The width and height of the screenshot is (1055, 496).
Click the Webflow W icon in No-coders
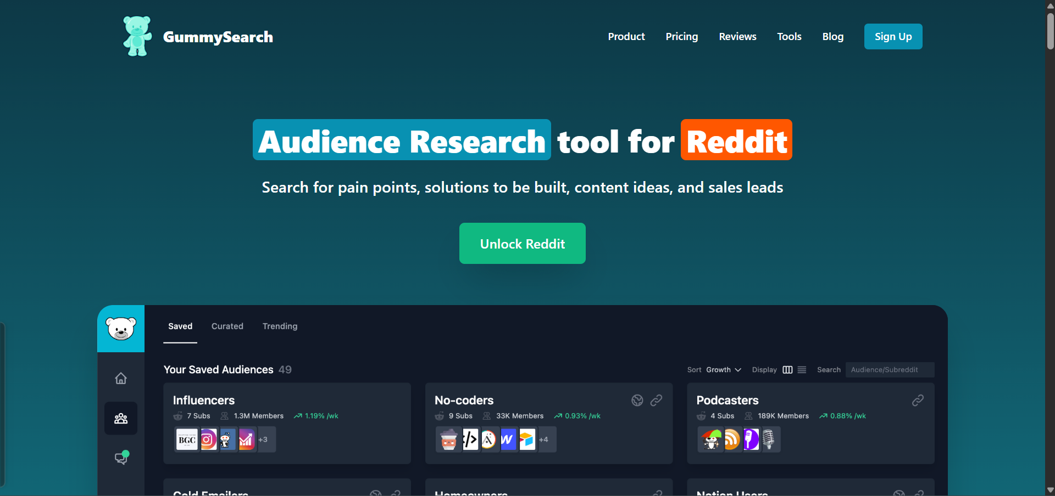(x=508, y=439)
